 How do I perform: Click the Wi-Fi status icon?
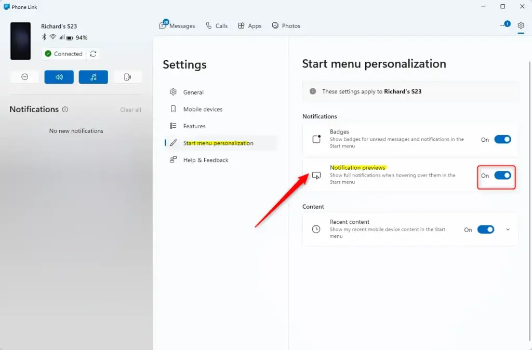point(53,37)
